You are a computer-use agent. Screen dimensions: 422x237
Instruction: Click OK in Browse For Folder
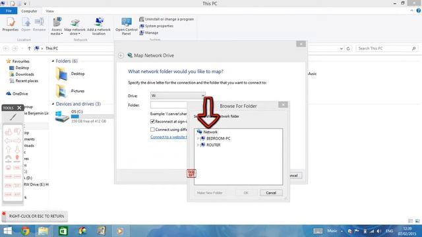coord(246,193)
